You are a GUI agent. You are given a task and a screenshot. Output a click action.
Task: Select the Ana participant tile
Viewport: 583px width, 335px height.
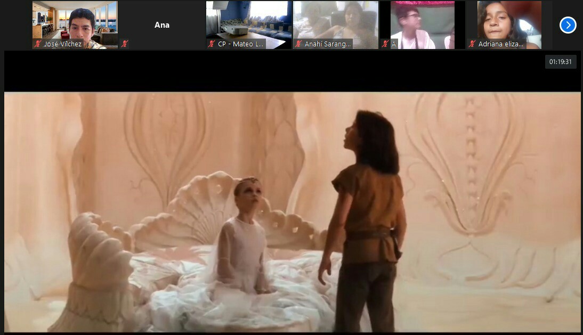click(x=162, y=25)
